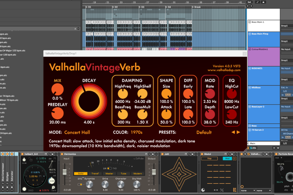The image size is (293, 195).
Task: Toggle the DTC Dynamics switch in Harmonics
Action: coord(80,184)
